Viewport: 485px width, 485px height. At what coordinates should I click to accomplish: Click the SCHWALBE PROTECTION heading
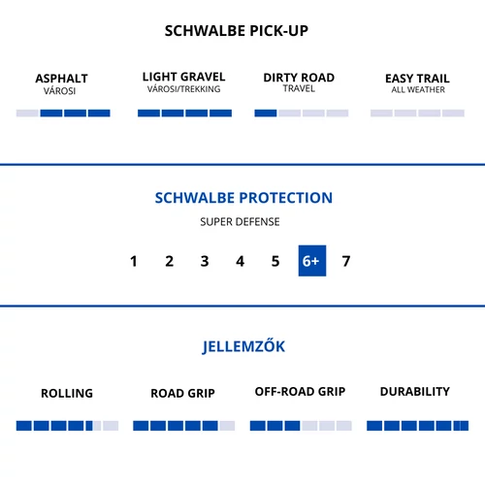(243, 198)
